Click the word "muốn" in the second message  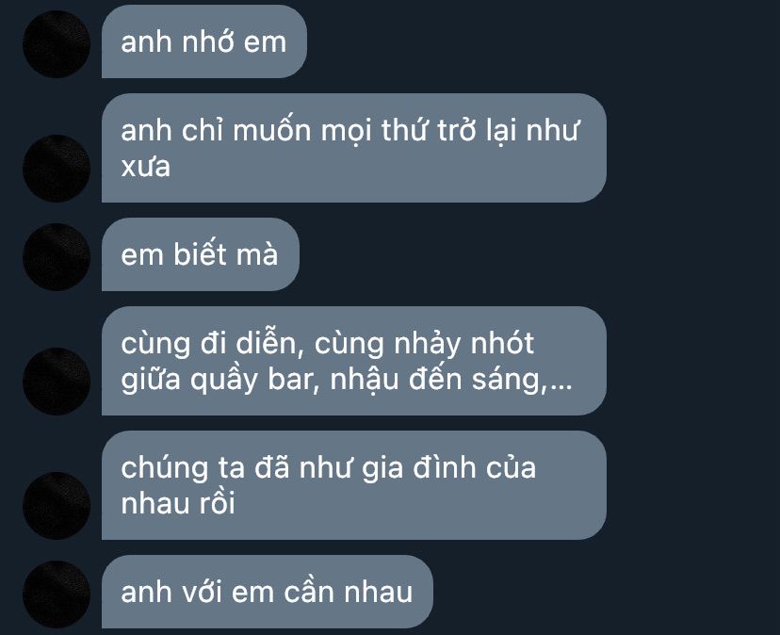point(271,130)
